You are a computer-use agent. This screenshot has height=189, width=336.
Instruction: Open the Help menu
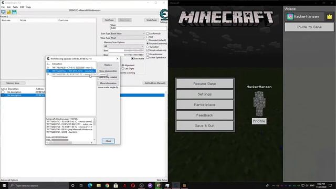(x=28, y=7)
